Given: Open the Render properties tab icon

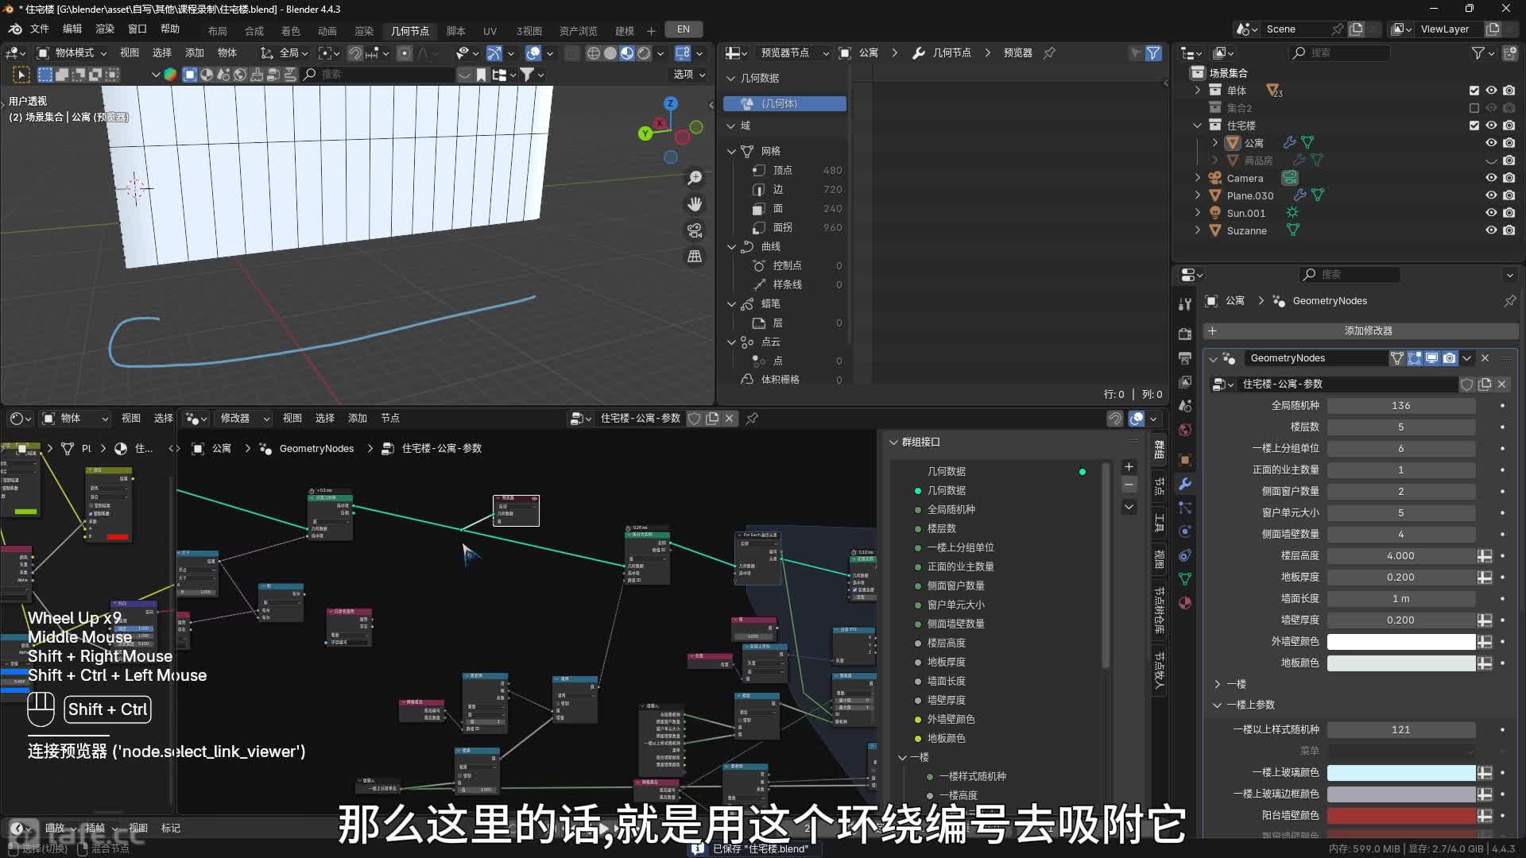Looking at the screenshot, I should pyautogui.click(x=1185, y=334).
